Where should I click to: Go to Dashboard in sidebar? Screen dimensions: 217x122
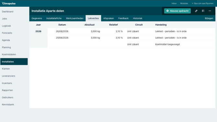pyautogui.click(x=14, y=11)
